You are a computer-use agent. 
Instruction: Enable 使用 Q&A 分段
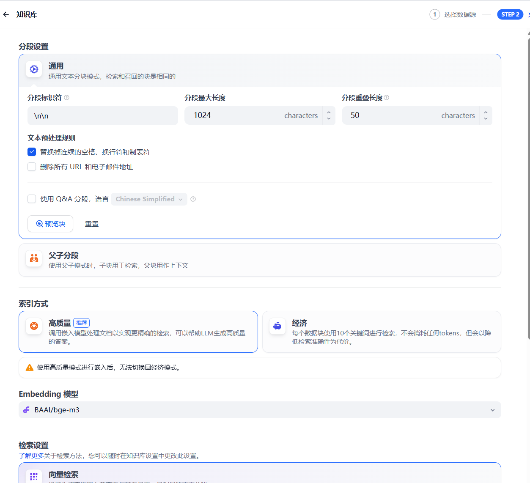(32, 199)
